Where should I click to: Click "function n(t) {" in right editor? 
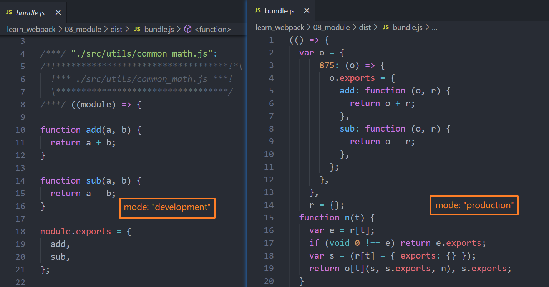click(337, 218)
